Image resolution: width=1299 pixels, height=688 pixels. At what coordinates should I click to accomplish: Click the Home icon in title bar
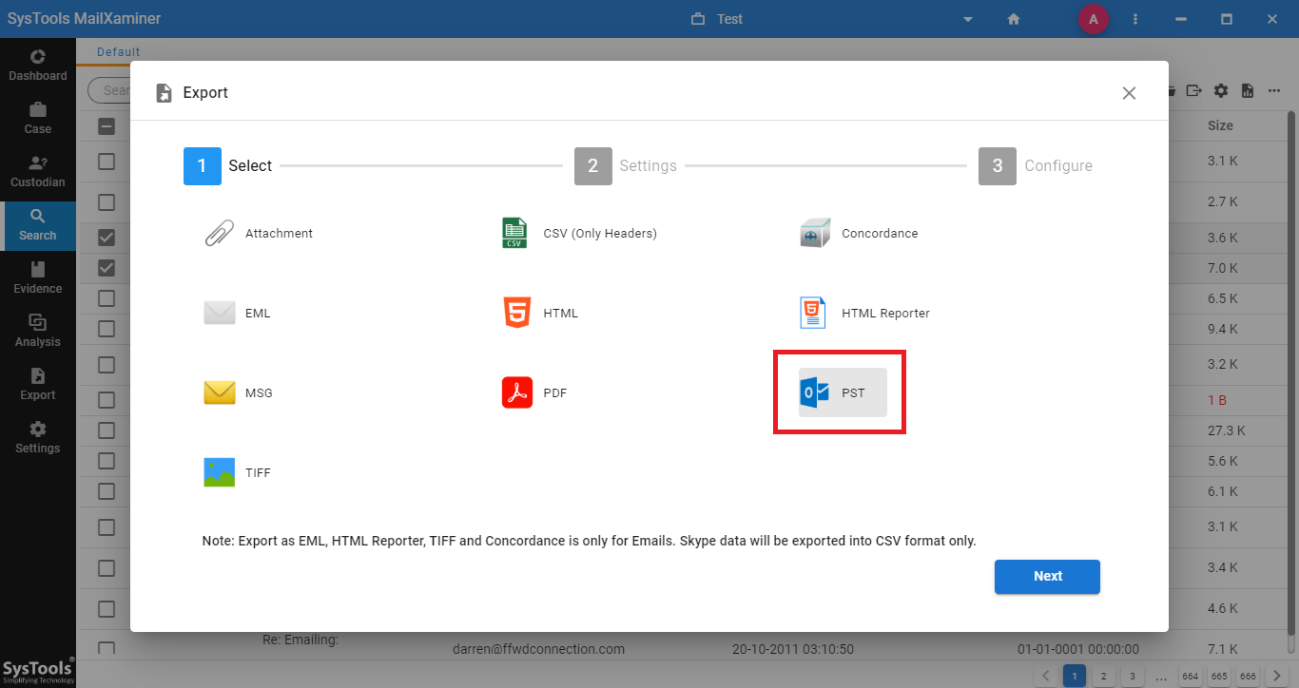tap(1014, 19)
